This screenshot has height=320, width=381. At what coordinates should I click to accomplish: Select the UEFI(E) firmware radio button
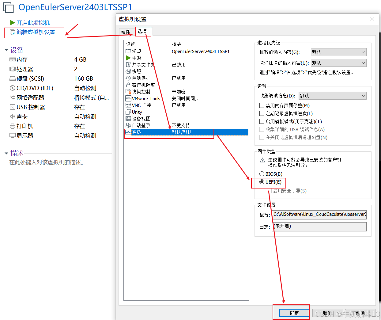click(x=262, y=182)
